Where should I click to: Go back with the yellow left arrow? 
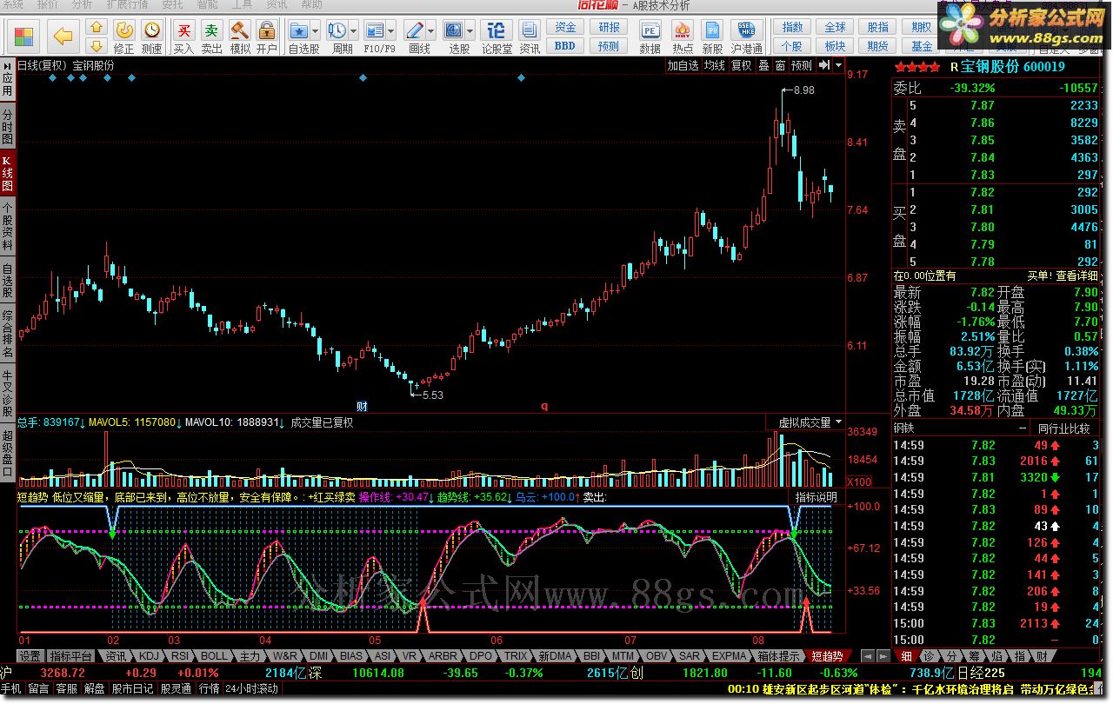(x=63, y=37)
